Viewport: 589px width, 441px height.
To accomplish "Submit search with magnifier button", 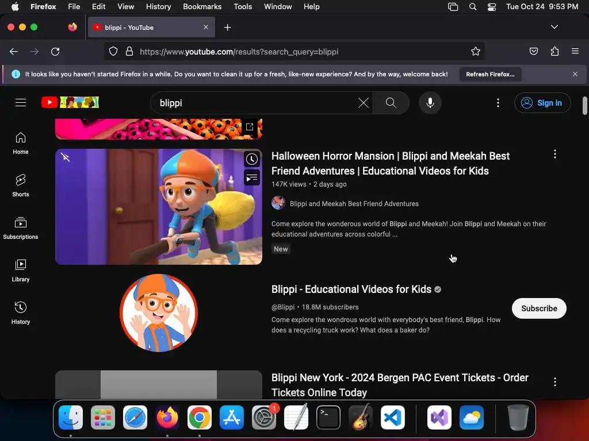I will coord(391,103).
